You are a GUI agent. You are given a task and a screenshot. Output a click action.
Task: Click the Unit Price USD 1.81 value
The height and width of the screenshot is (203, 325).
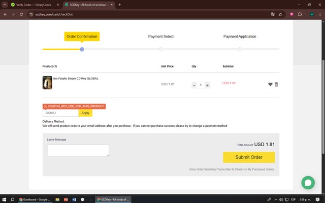tap(168, 84)
